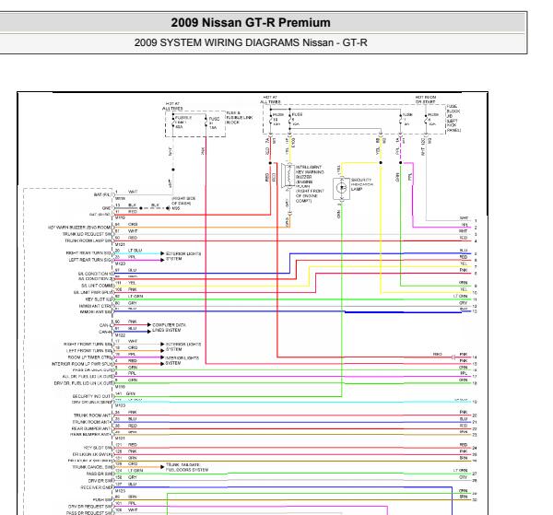
Task: Click the 'KEY SLOT ILL' pin label
Action: (x=99, y=298)
